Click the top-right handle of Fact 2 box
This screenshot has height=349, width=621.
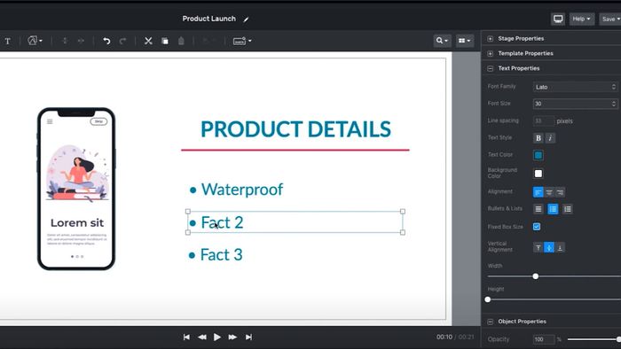click(403, 212)
